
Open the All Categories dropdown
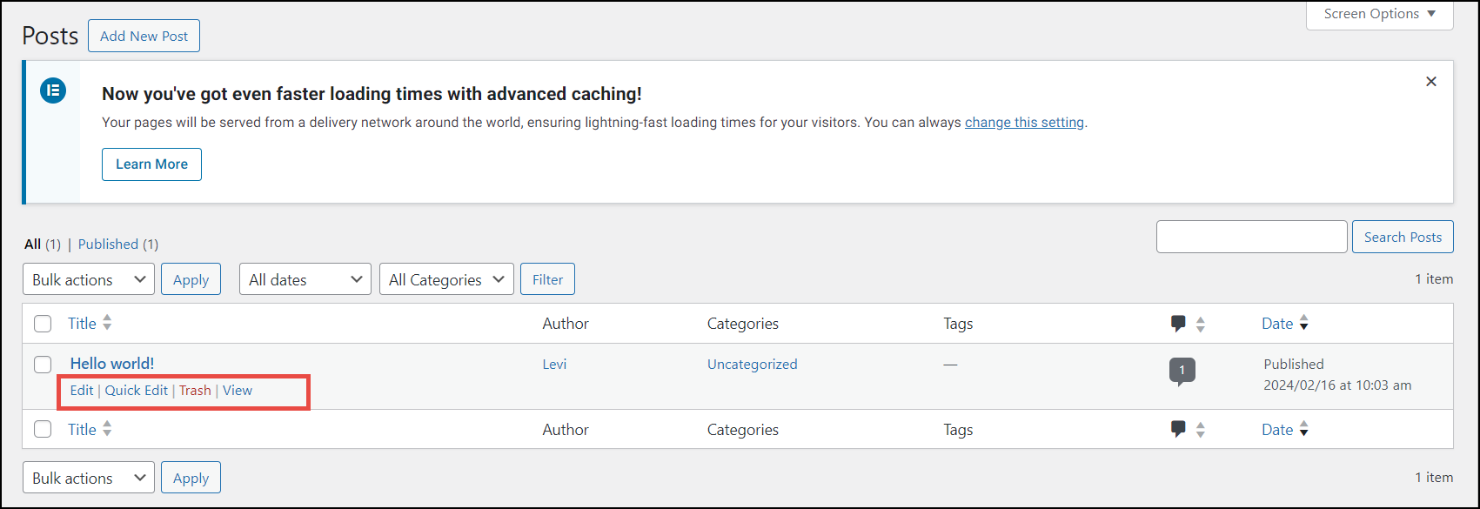coord(446,279)
